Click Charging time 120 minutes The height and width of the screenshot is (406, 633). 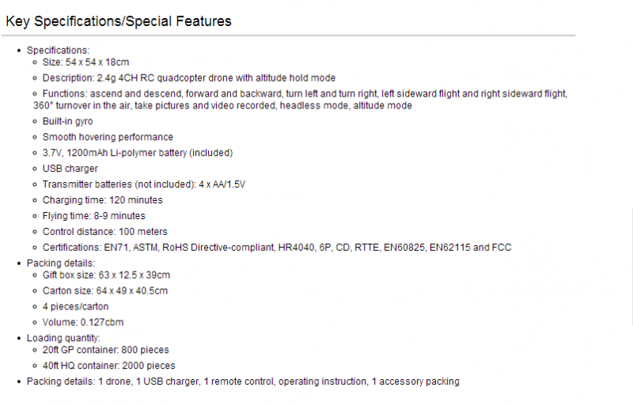click(x=103, y=200)
